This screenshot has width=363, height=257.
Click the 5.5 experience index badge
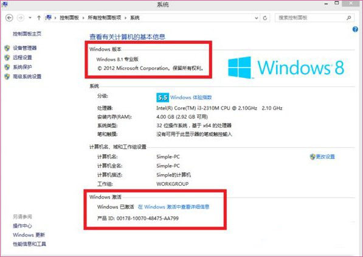click(163, 97)
